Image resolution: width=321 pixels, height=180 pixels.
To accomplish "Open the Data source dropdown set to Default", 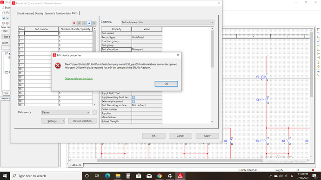I will 66,112.
